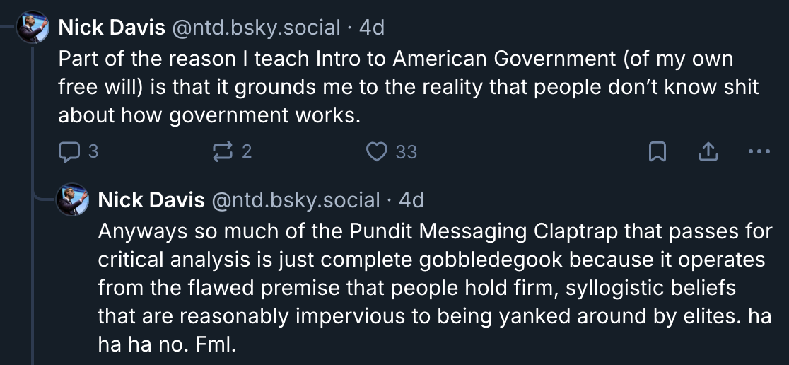Click the 4d timestamp on the reply post
789x365 pixels.
(411, 200)
